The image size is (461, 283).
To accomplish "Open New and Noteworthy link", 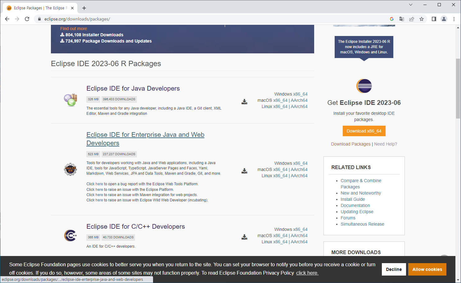I will 361,193.
